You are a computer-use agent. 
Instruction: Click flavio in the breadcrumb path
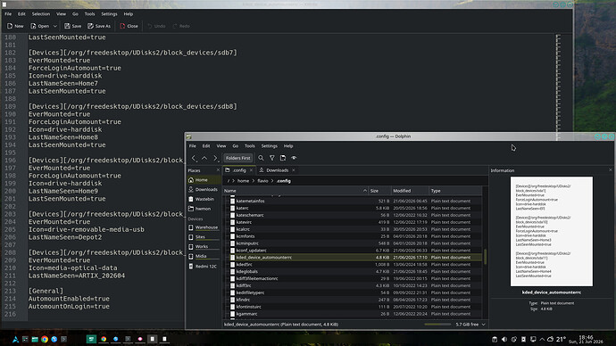coord(262,181)
